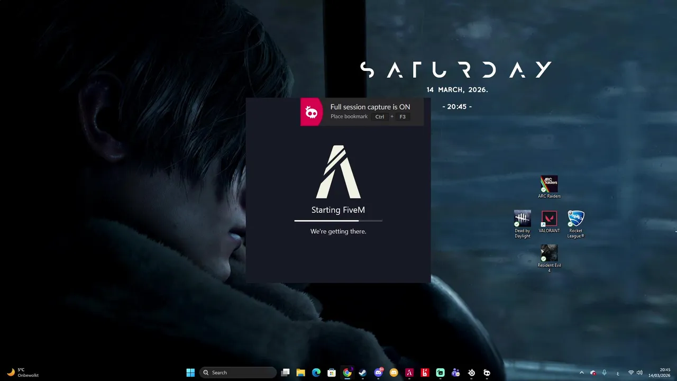Screen dimensions: 677x381
Task: Open the Windows Start menu
Action: tap(190, 373)
